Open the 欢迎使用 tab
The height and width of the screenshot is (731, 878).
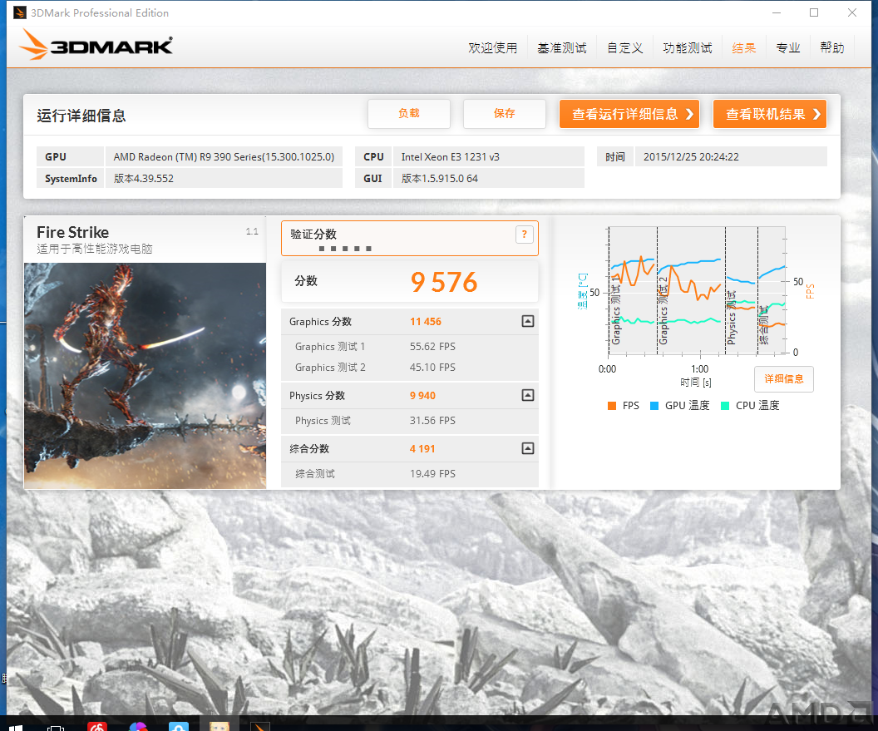[x=493, y=48]
